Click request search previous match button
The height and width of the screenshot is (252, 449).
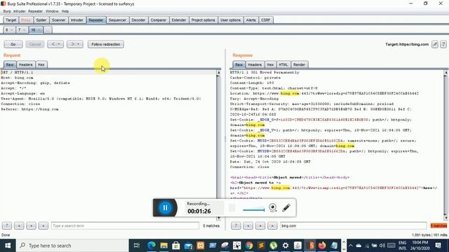pos(19,225)
